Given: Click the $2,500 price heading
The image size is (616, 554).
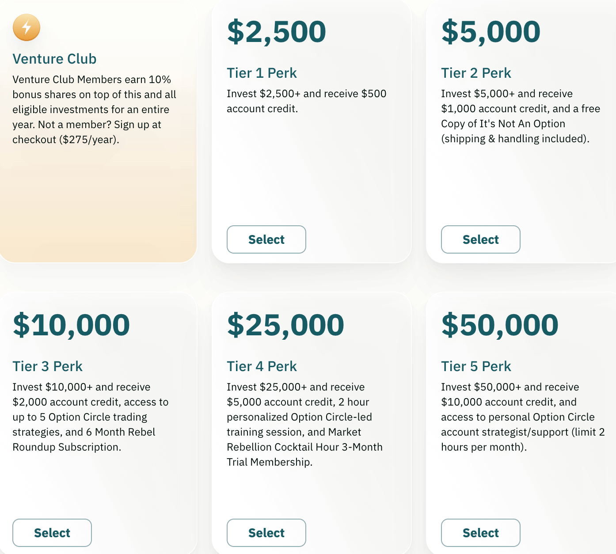Looking at the screenshot, I should click(277, 32).
